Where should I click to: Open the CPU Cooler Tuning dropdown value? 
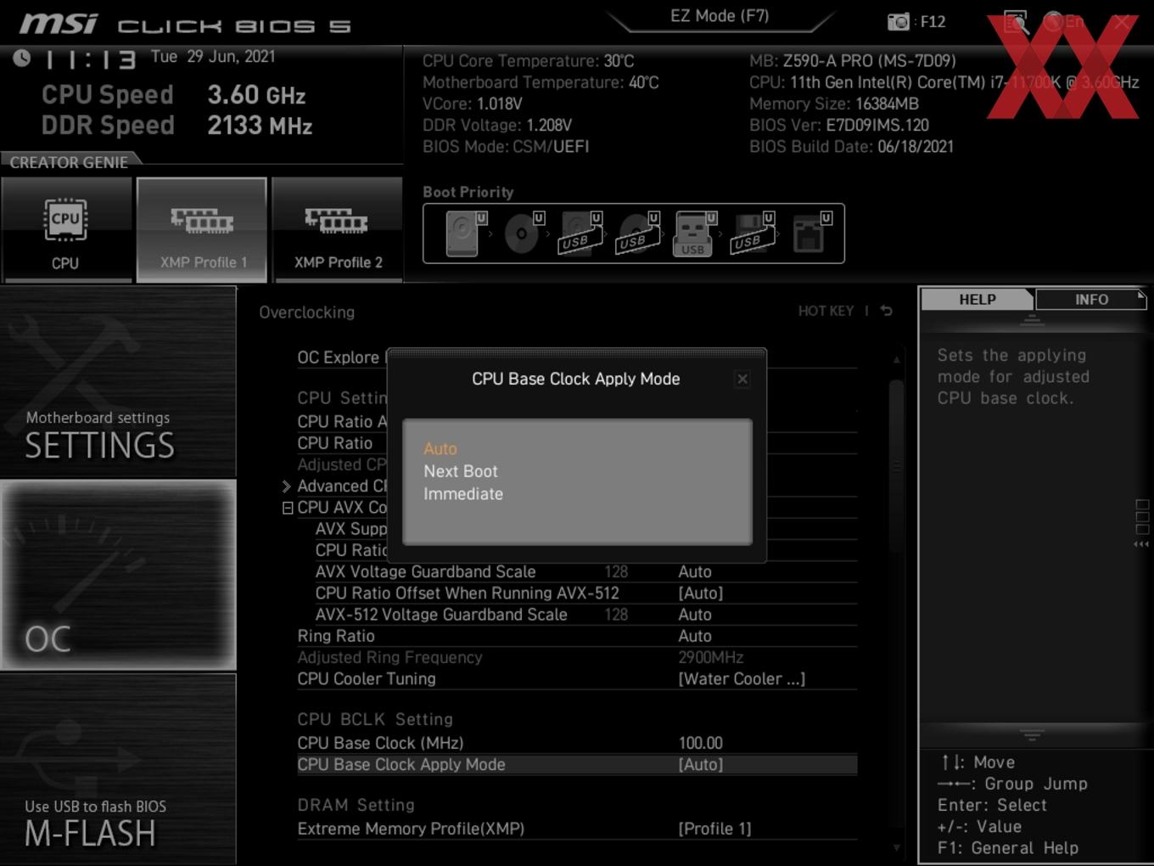(742, 679)
